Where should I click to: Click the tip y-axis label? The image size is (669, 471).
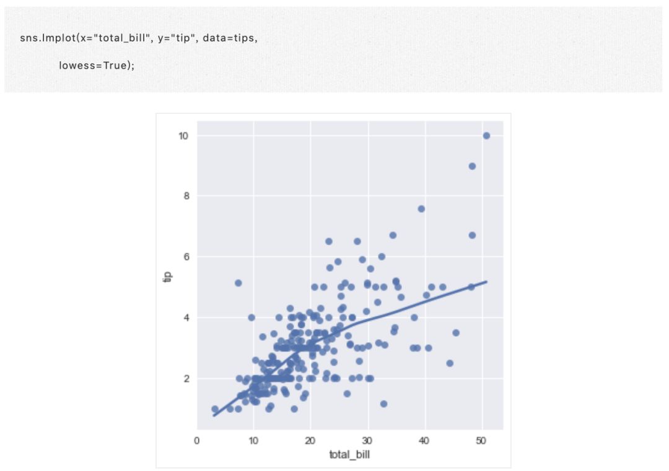[167, 278]
